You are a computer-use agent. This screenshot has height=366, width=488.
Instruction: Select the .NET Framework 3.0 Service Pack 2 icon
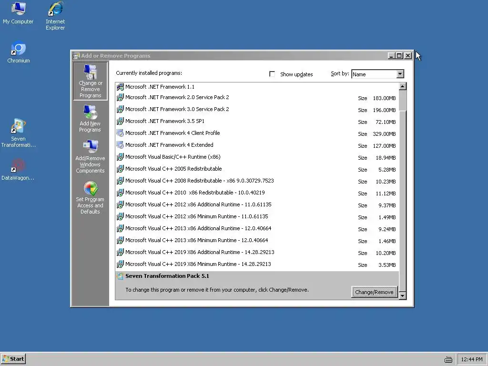click(120, 109)
